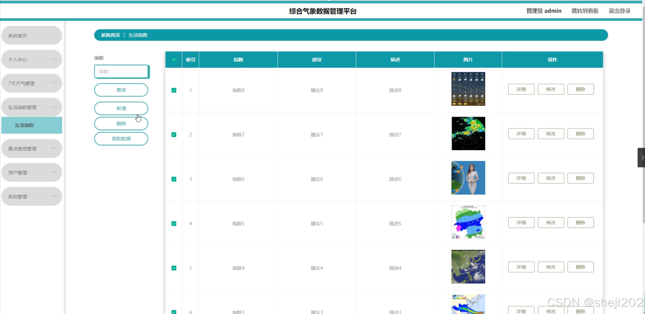Click cell text 建议5
The image size is (645, 314).
tap(317, 224)
